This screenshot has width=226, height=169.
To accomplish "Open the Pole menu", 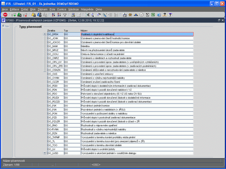I will (x=52, y=10).
